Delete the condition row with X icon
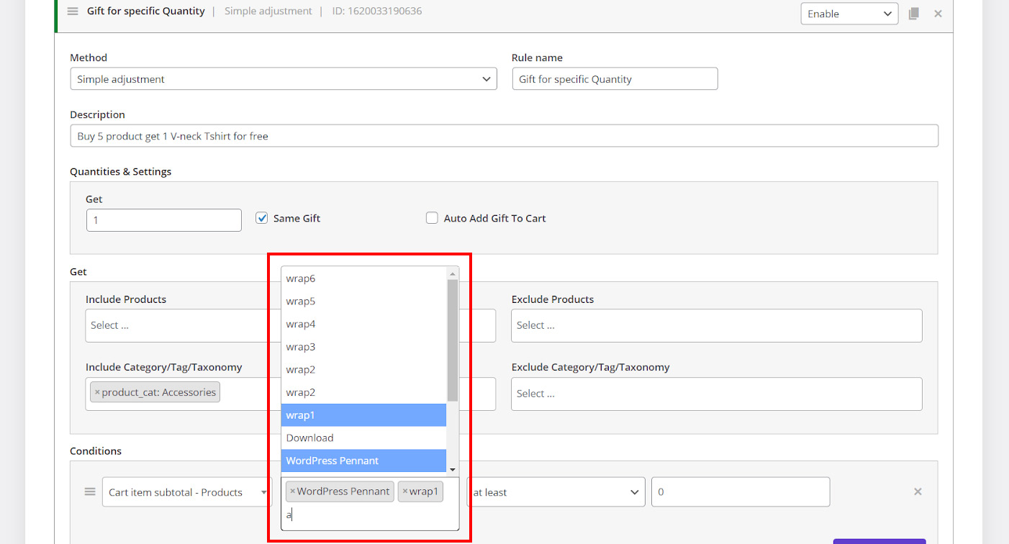1009x544 pixels. (x=918, y=491)
